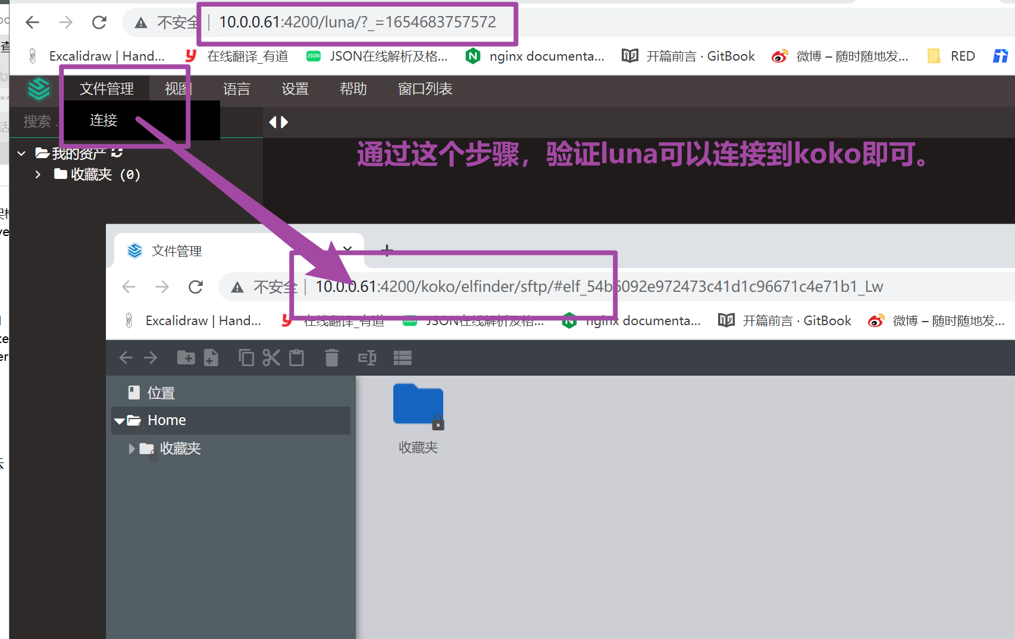Close the 文件管理 browser tab

(x=347, y=248)
